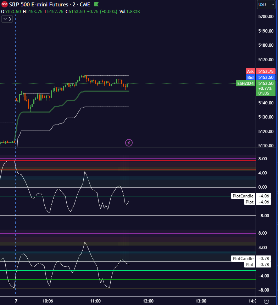
Task: Click the first pane PlotCandle label
Action: click(x=243, y=196)
